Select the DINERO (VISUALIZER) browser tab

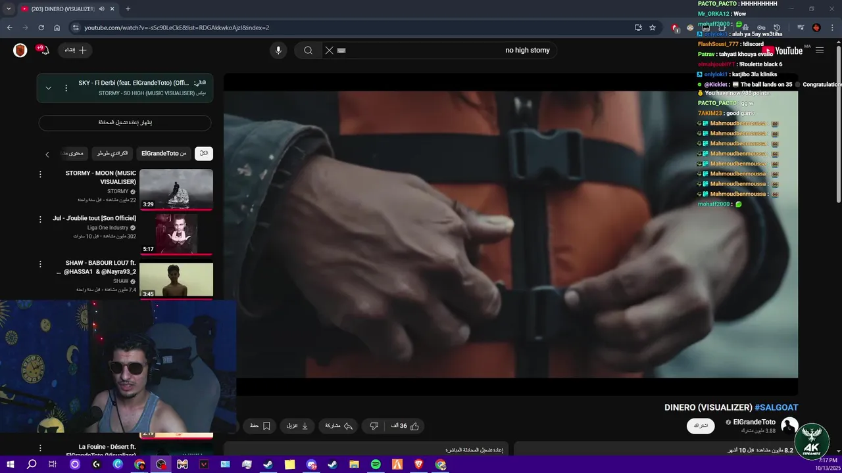pos(68,9)
